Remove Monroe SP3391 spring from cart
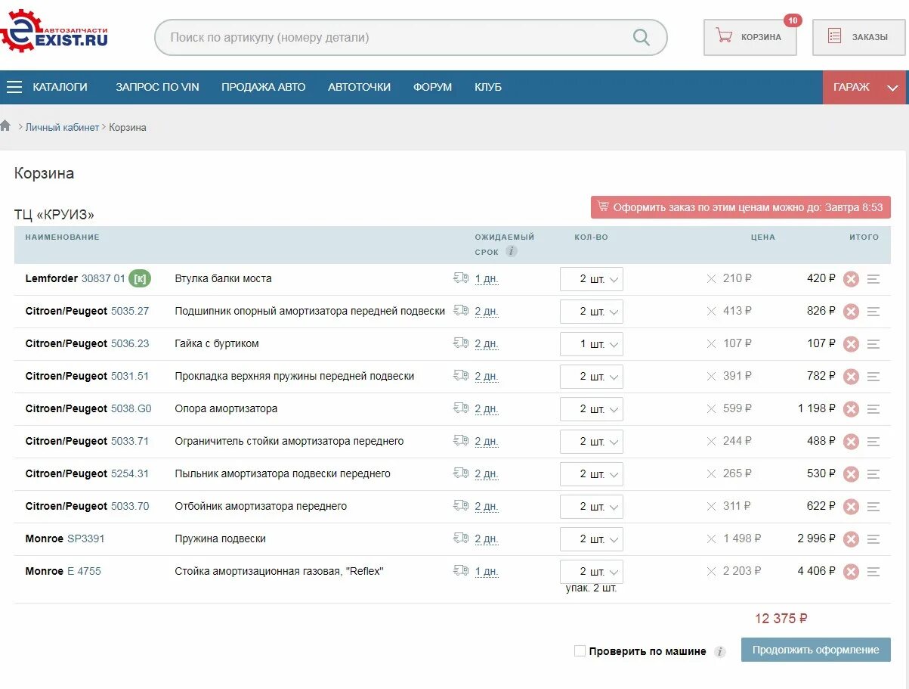The width and height of the screenshot is (909, 689). [851, 539]
